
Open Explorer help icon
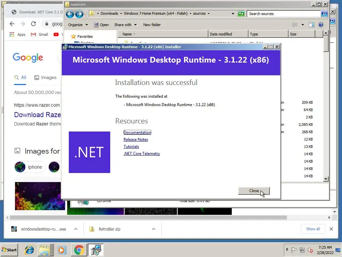tap(321, 25)
